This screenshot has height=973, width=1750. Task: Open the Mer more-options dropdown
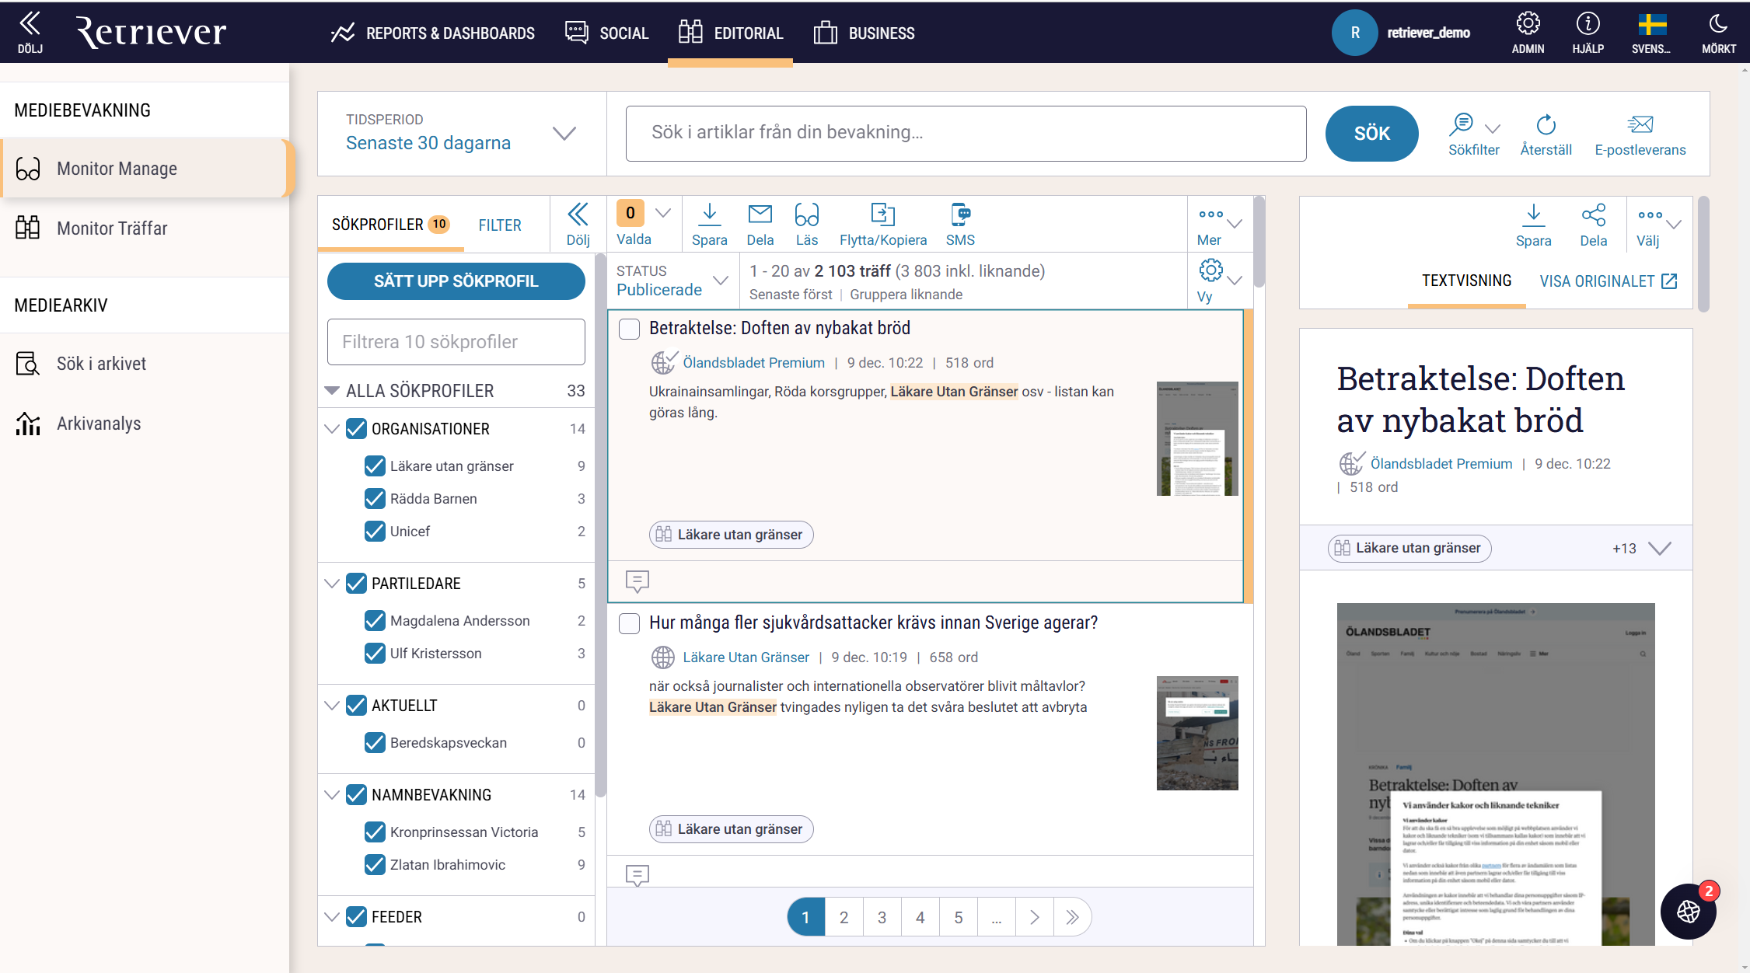[x=1220, y=224]
